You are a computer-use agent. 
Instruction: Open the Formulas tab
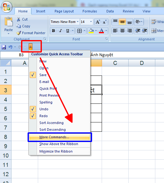[x=90, y=11]
